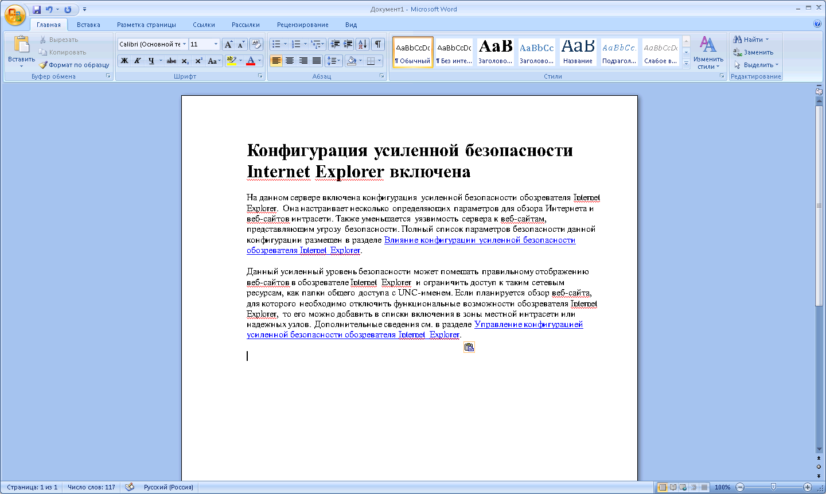Align text left
The height and width of the screenshot is (494, 826).
coord(276,60)
